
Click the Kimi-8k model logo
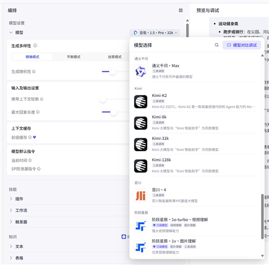click(141, 123)
